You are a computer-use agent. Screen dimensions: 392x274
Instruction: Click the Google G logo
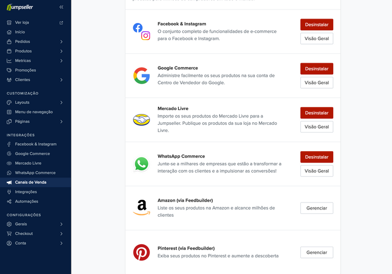pyautogui.click(x=142, y=76)
